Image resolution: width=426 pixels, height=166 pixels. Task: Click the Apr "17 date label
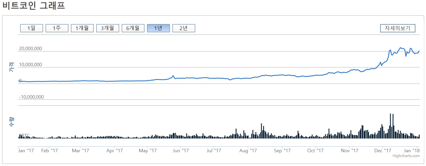114,150
